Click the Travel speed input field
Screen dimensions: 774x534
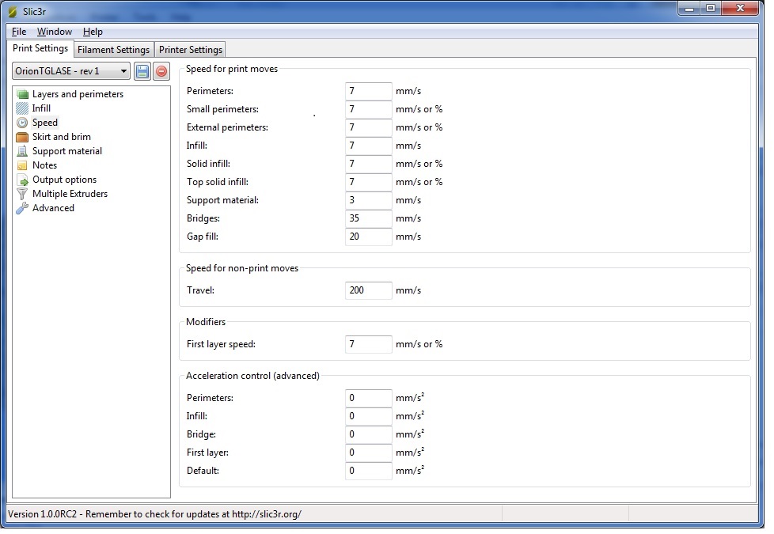click(x=369, y=290)
